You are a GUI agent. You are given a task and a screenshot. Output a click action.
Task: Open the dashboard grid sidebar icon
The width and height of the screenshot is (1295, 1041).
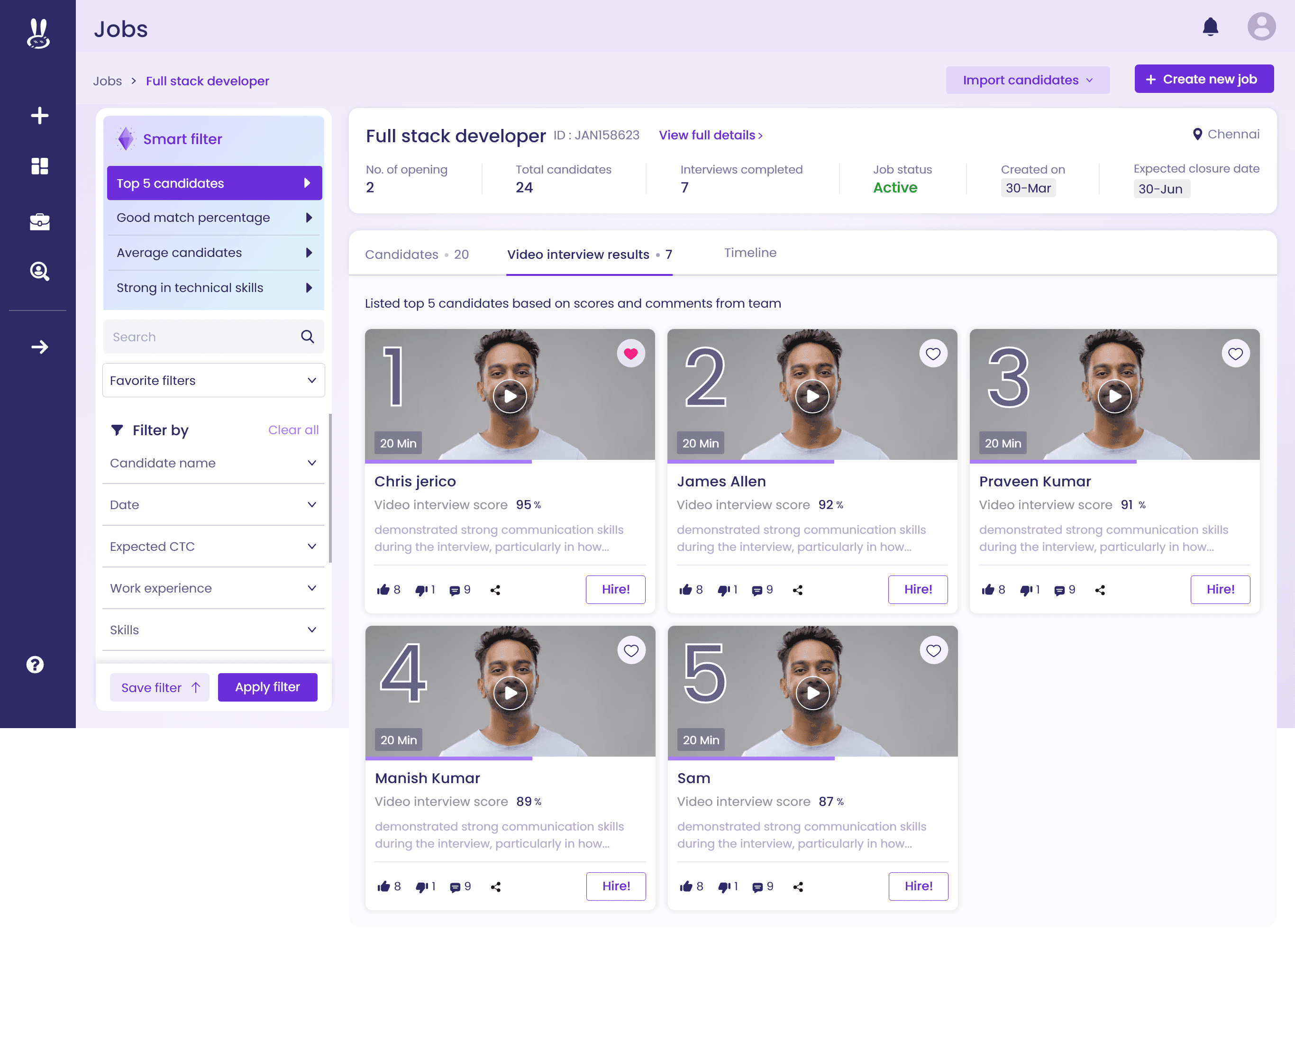pyautogui.click(x=40, y=166)
